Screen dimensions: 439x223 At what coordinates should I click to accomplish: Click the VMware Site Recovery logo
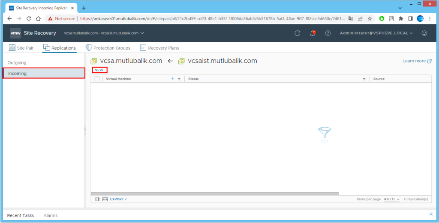tap(15, 33)
